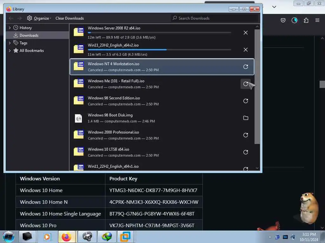Expand the All Bookmarks tree node
This screenshot has height=243, width=325.
[10, 51]
